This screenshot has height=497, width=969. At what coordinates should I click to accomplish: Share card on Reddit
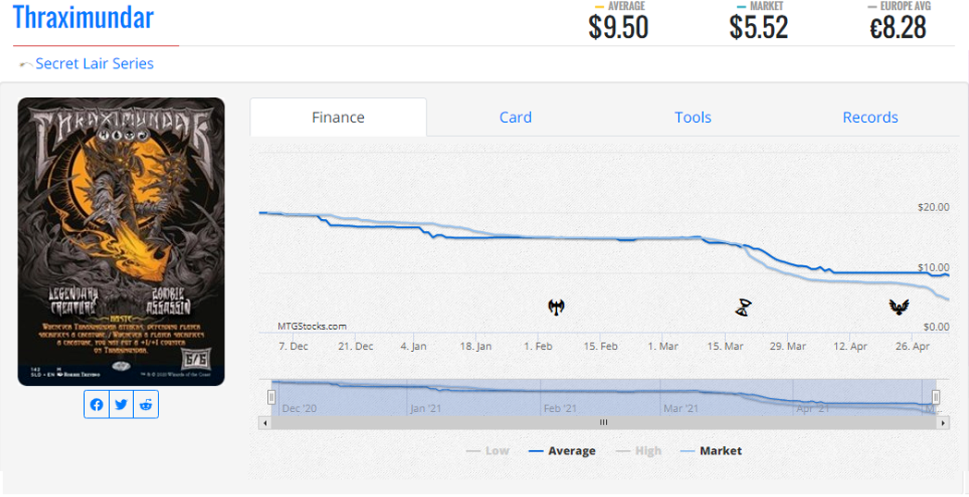[146, 405]
